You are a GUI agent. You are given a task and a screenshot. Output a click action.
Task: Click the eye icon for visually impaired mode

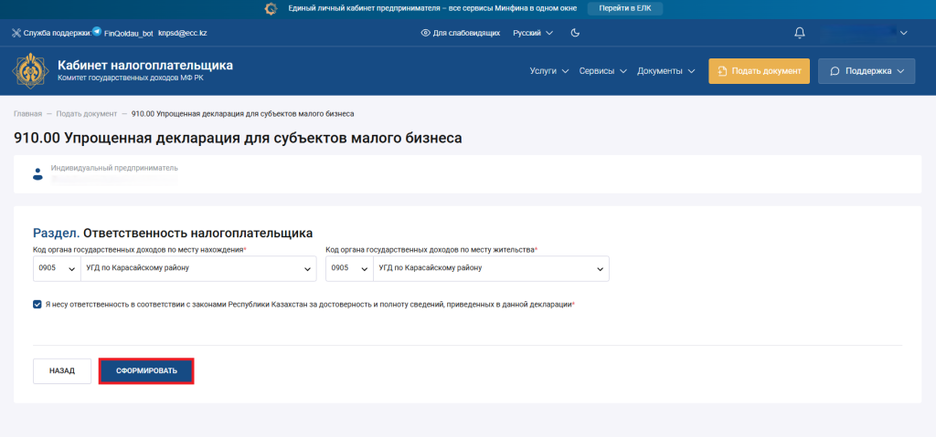click(x=425, y=33)
